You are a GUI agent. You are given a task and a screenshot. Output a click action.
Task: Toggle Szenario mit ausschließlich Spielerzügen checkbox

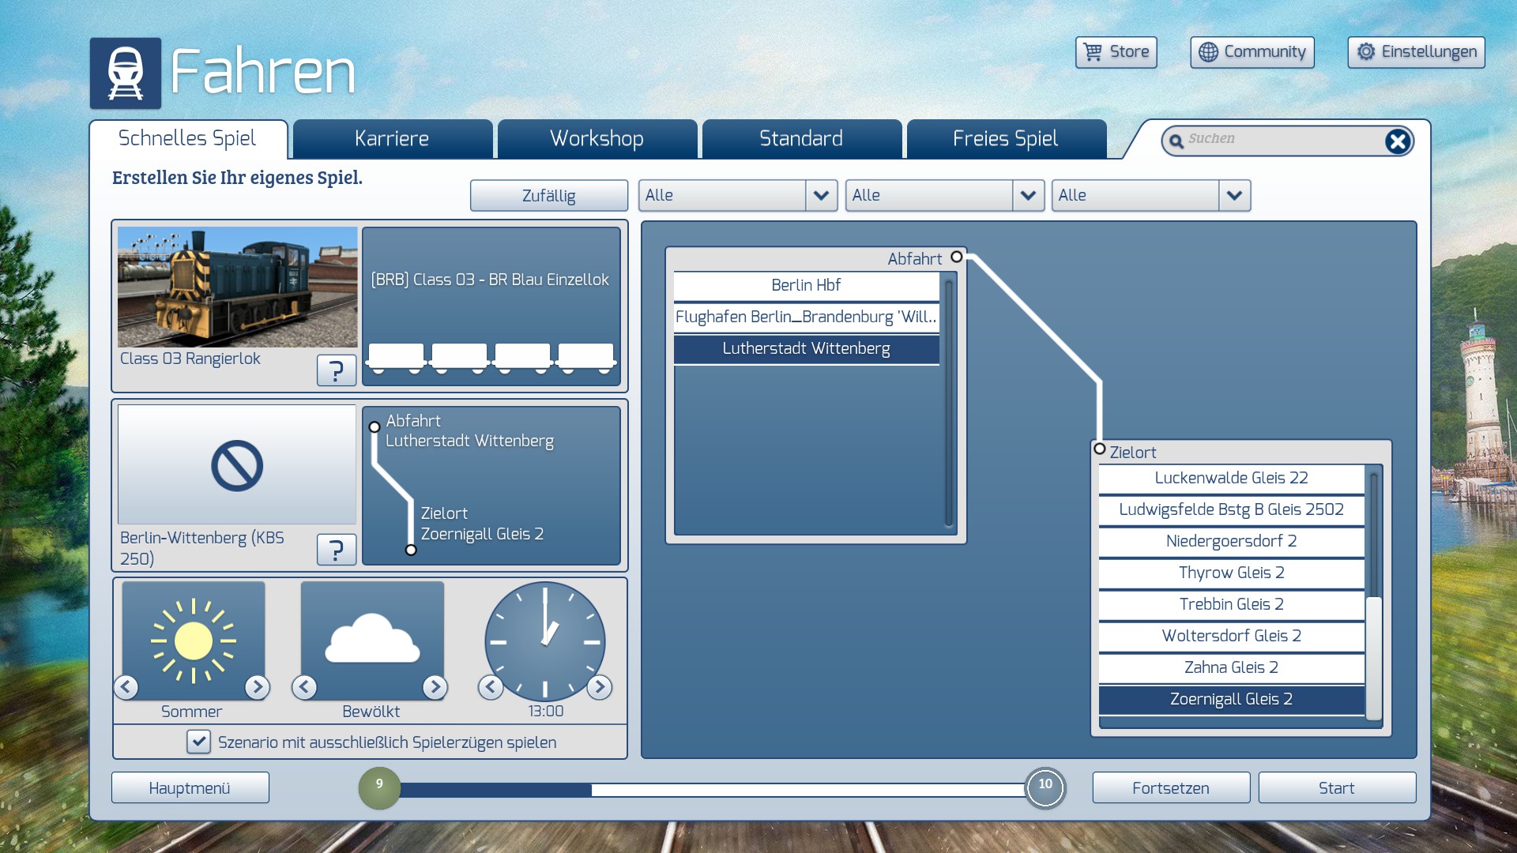click(x=198, y=742)
